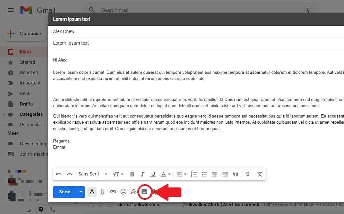Go to the Drafts folder
The image size is (344, 214).
27,104
